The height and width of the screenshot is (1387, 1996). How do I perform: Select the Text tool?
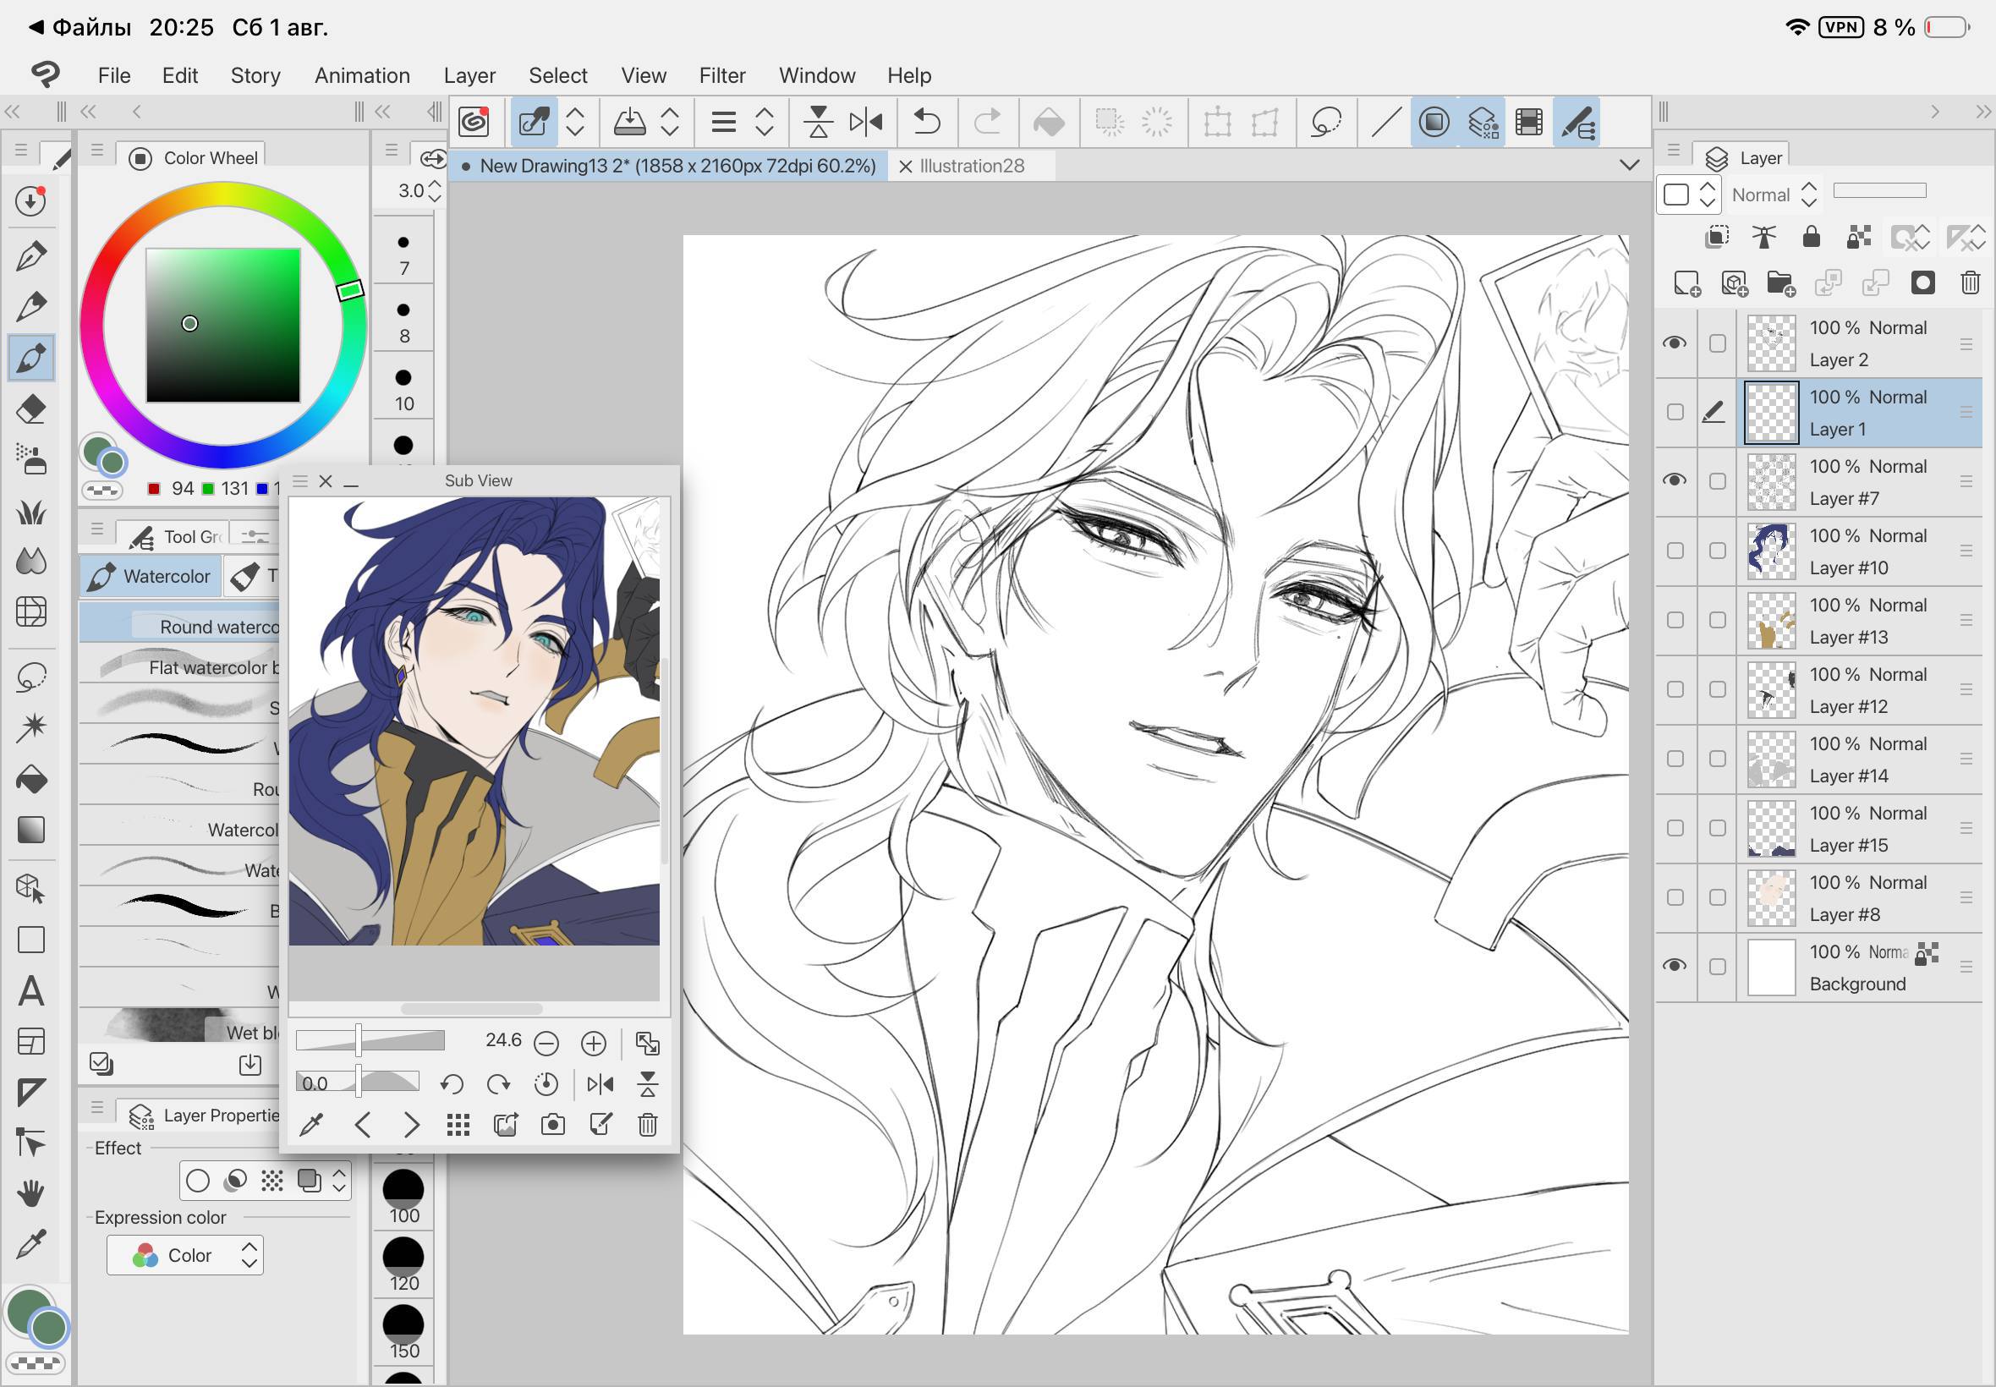coord(31,990)
